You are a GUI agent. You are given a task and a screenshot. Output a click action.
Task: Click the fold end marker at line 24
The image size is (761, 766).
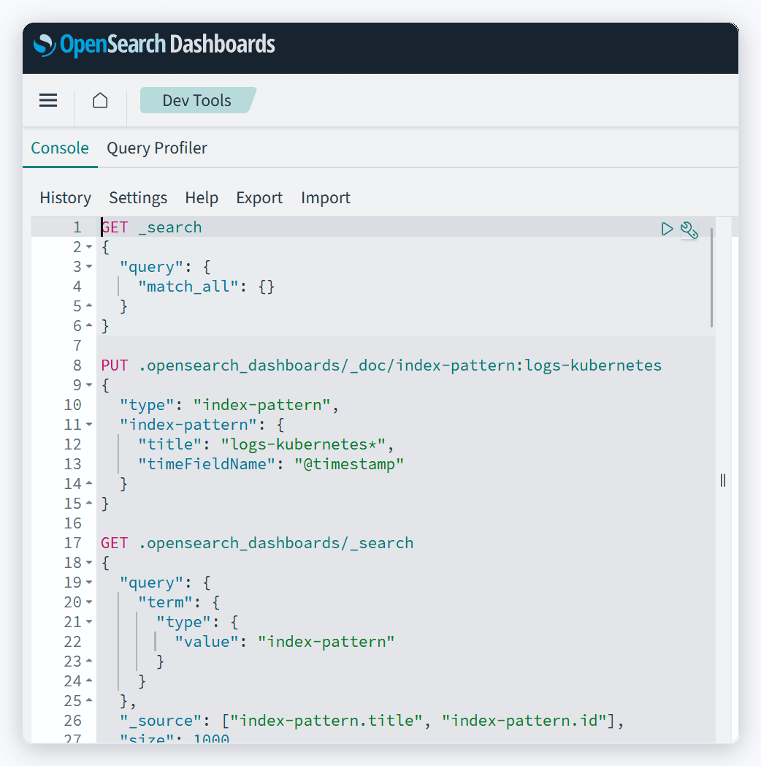tap(89, 680)
